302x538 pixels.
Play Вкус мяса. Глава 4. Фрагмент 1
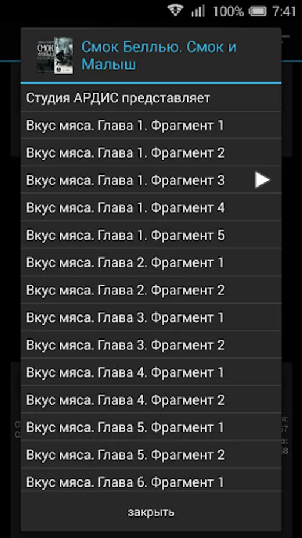[151, 372]
